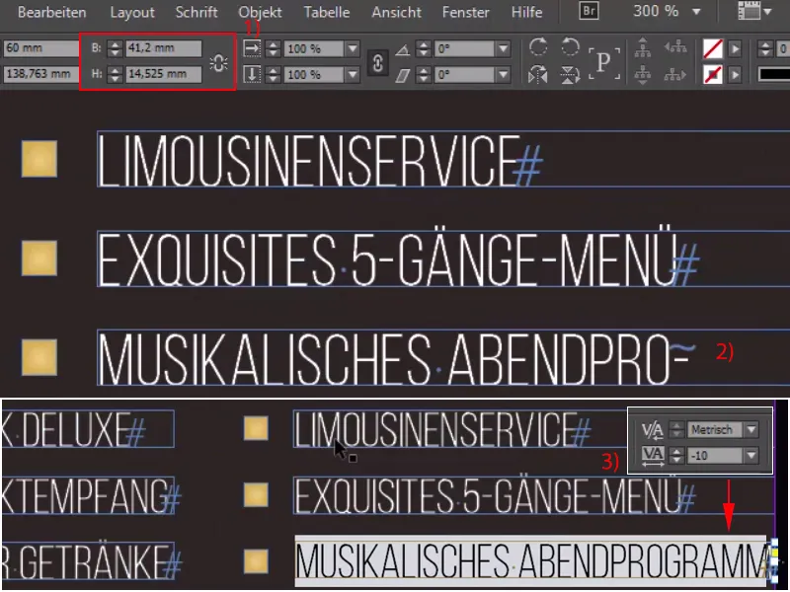Flip selection vertically
This screenshot has height=592, width=790.
click(570, 75)
